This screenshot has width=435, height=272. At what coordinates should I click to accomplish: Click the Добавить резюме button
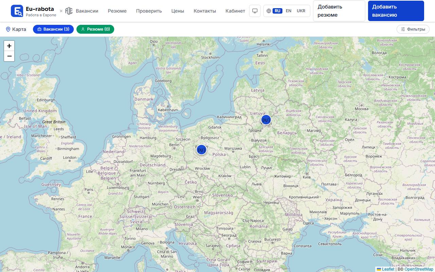339,11
